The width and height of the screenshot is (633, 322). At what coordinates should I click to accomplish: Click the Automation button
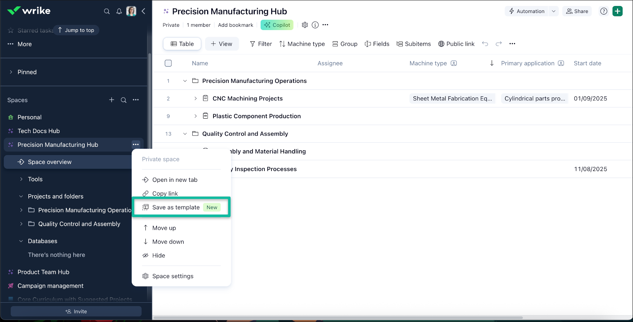coord(527,11)
